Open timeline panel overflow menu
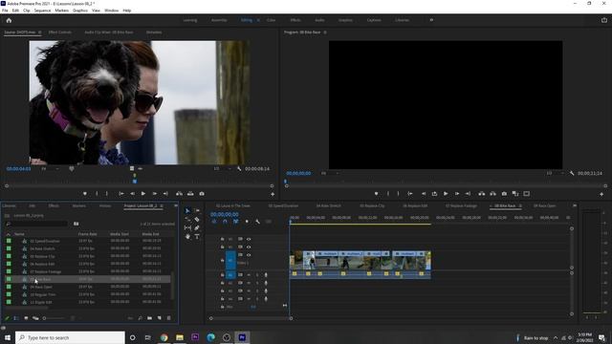Image resolution: width=612 pixels, height=344 pixels. pos(575,206)
